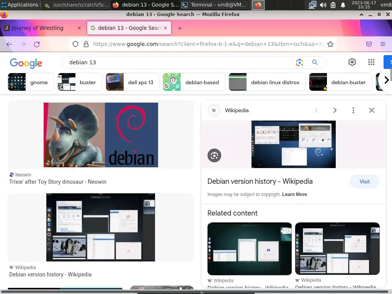This screenshot has height=294, width=392.
Task: Select the Firefox taskbar entry
Action: 145,5
